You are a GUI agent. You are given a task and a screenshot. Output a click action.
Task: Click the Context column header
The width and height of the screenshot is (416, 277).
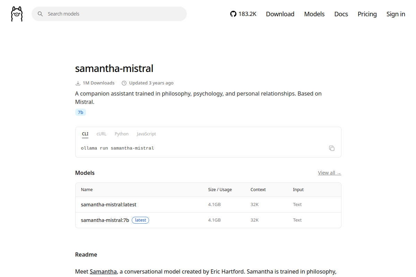pos(258,190)
